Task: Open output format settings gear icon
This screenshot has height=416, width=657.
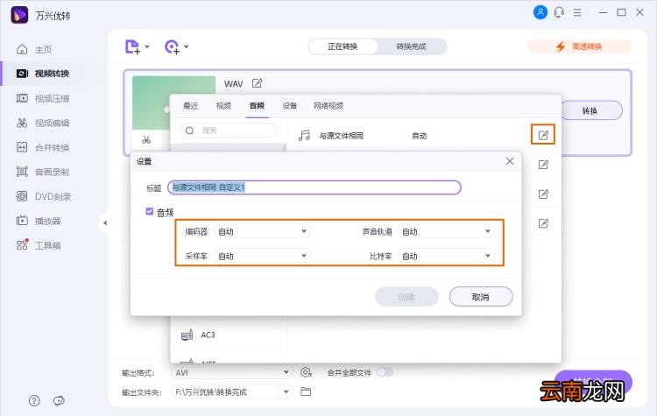Action: pyautogui.click(x=306, y=372)
